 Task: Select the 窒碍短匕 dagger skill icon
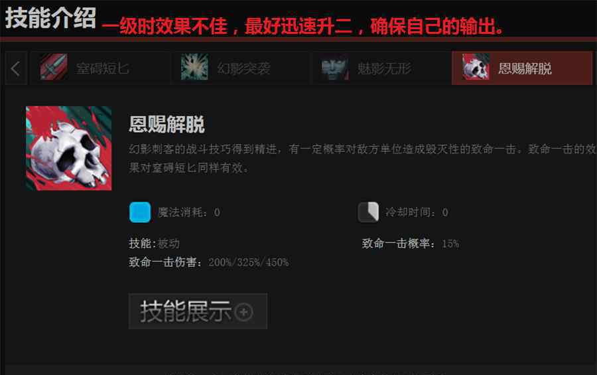[54, 67]
